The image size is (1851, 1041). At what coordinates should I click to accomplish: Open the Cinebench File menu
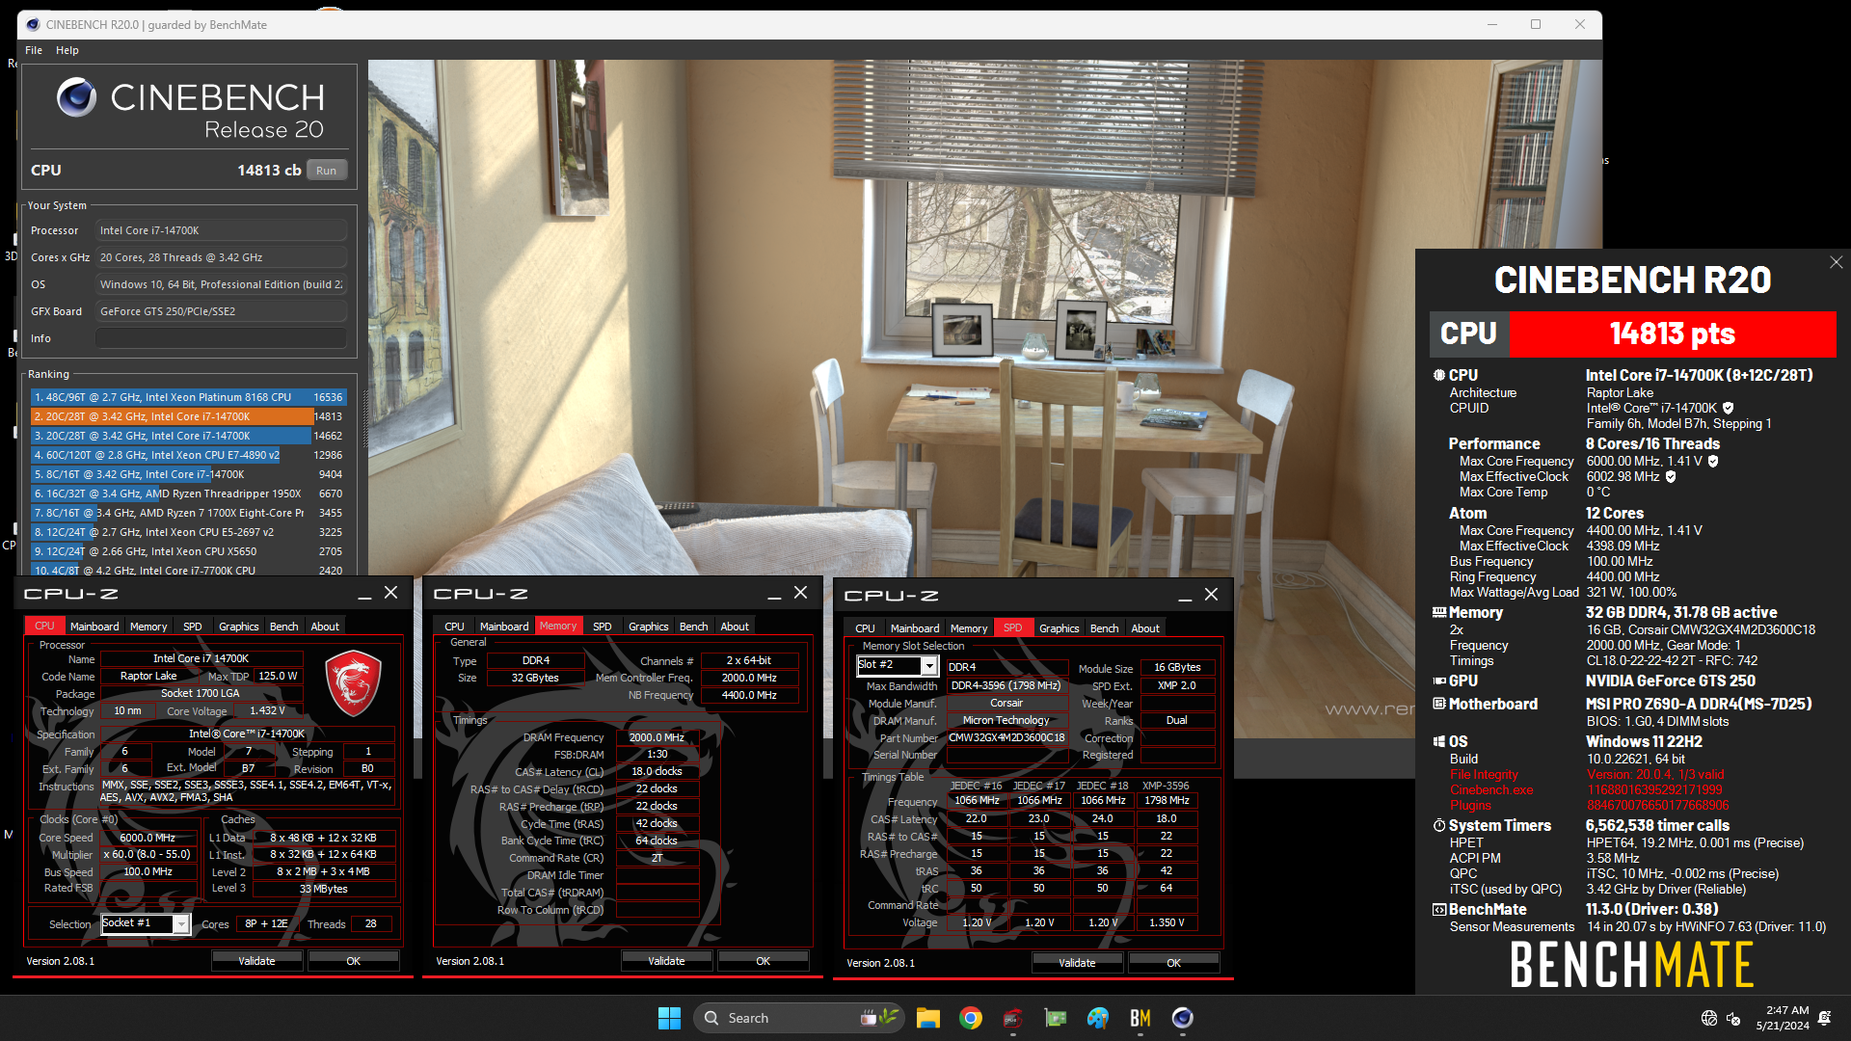pos(34,50)
